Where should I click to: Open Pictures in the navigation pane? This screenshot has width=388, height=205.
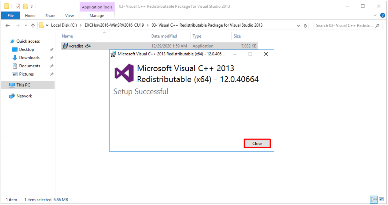tap(26, 74)
